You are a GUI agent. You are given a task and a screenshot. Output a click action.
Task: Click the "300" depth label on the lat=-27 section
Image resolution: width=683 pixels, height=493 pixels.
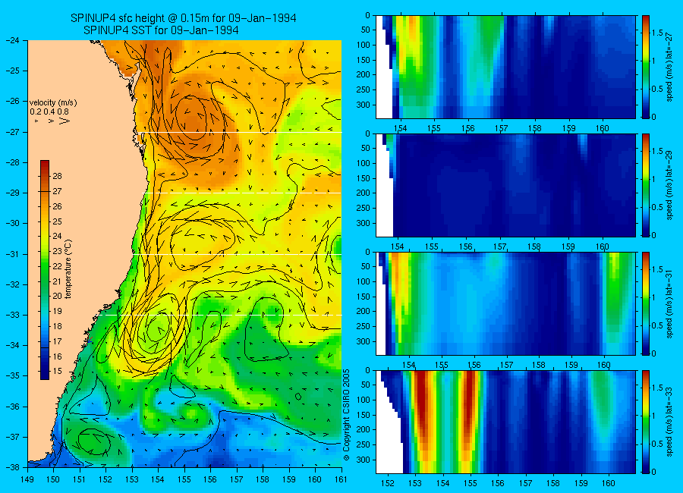364,105
